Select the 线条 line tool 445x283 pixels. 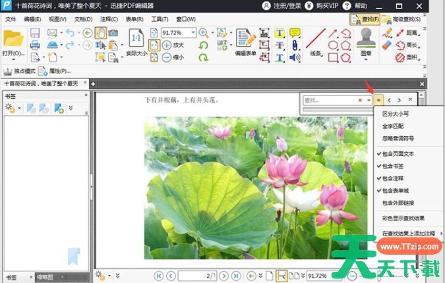pos(316,42)
